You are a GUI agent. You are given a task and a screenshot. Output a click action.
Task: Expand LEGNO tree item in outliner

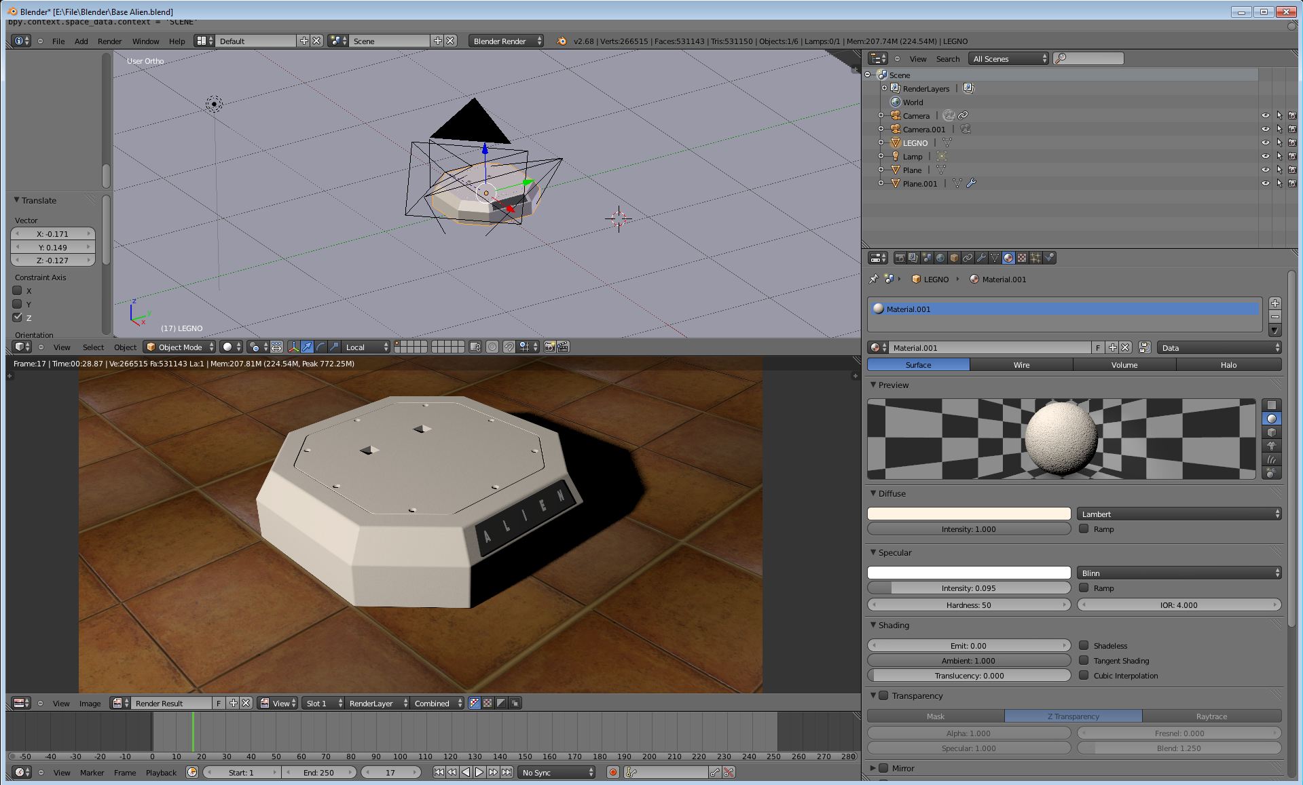pos(881,142)
